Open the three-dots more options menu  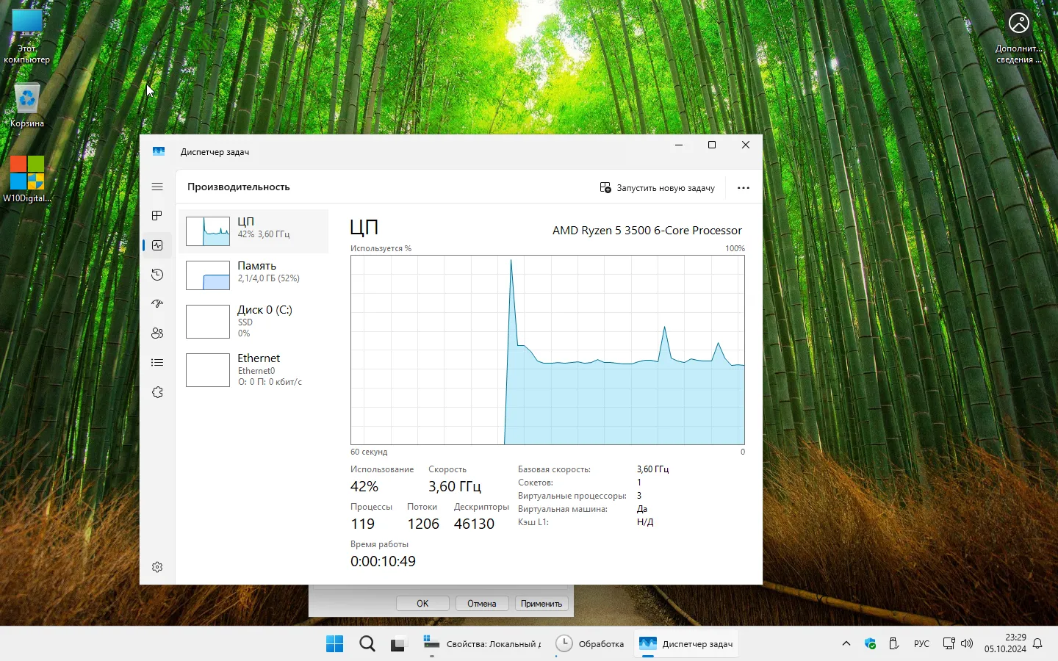click(x=744, y=188)
